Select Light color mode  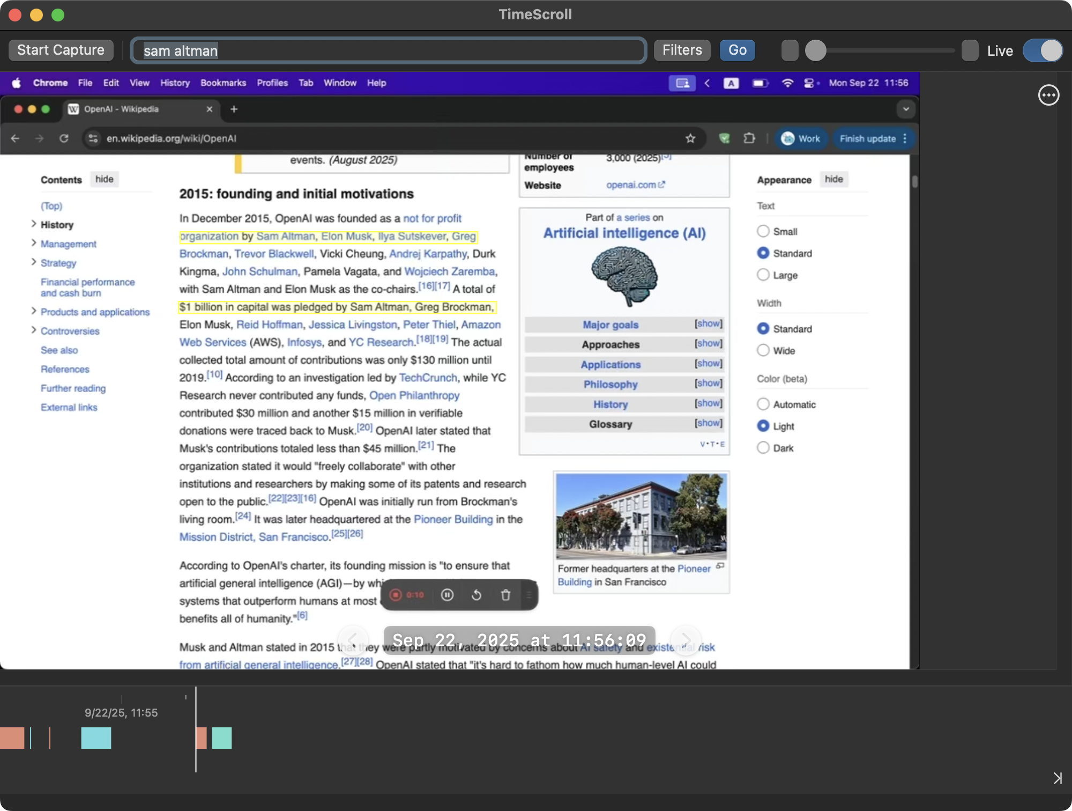[x=763, y=426]
